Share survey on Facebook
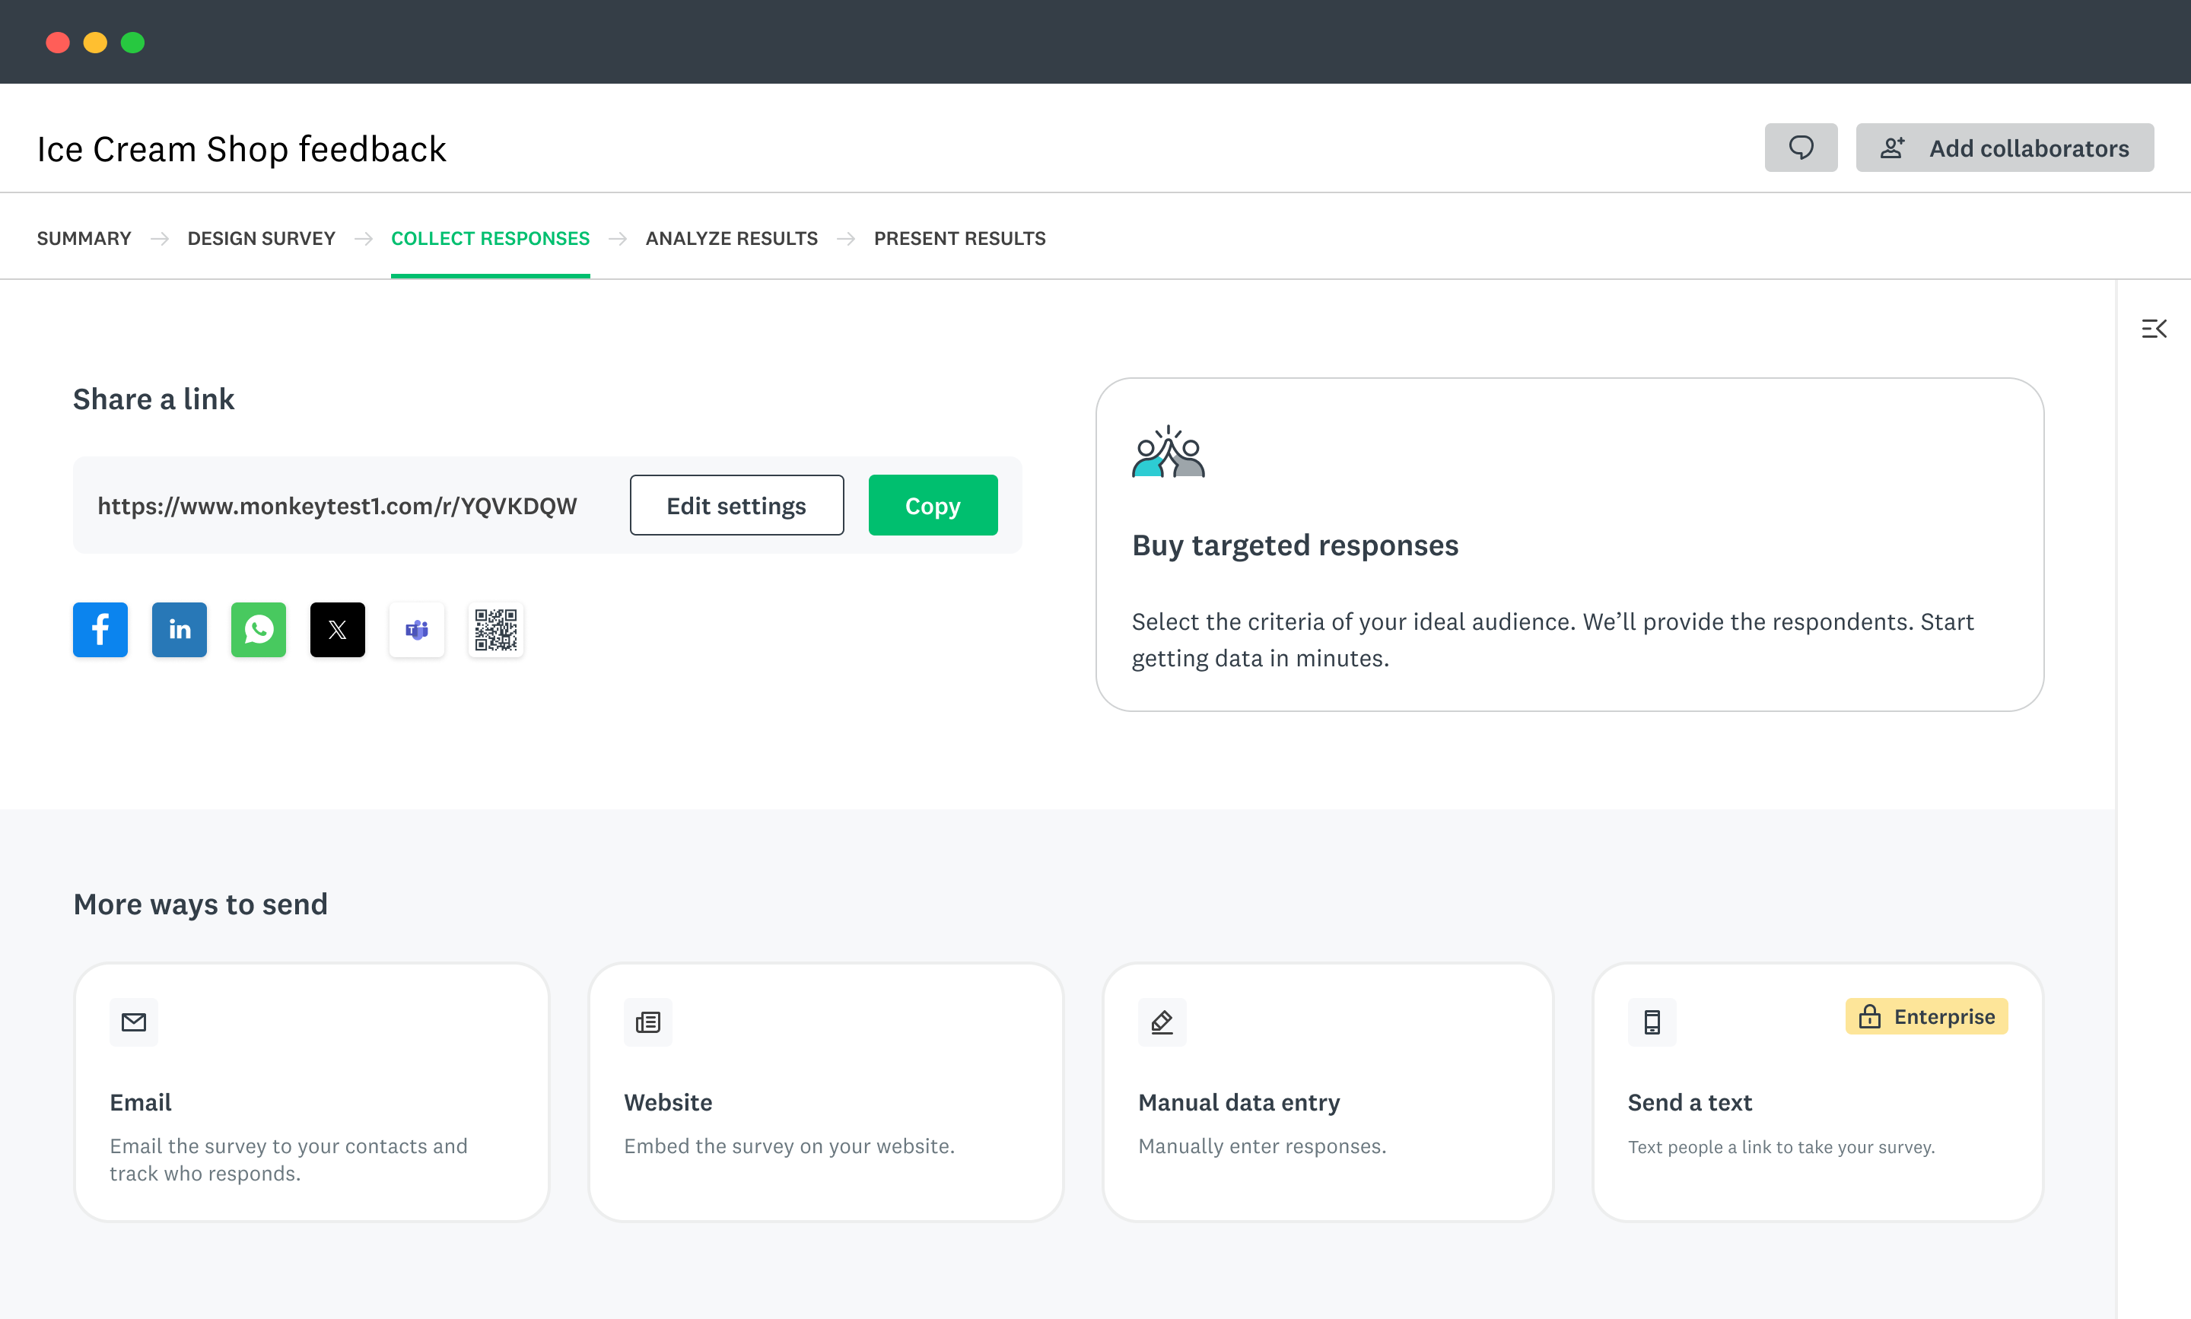Viewport: 2191px width, 1319px height. point(100,629)
